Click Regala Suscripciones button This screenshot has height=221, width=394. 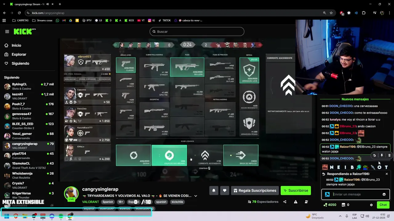pyautogui.click(x=255, y=191)
